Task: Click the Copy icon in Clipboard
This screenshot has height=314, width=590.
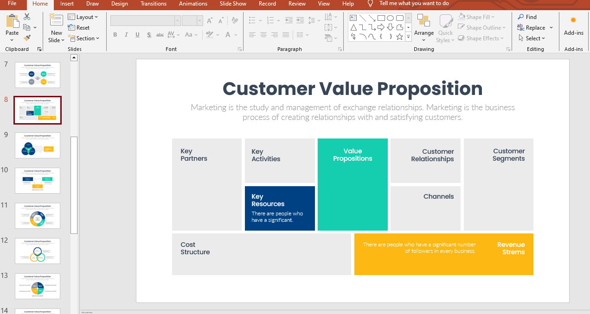Action: point(27,28)
